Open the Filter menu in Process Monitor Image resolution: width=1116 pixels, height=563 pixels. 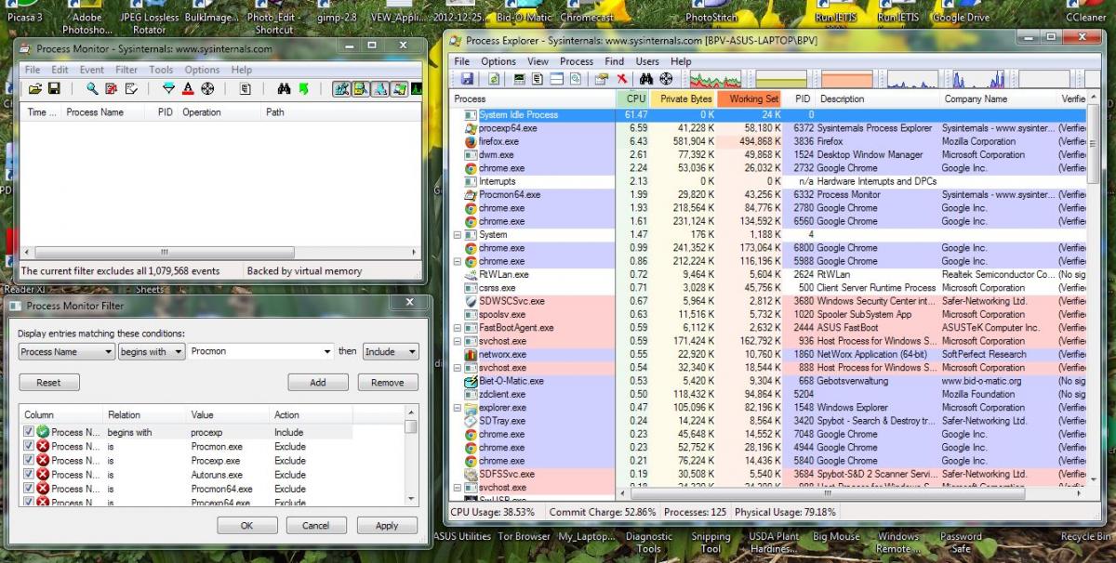pos(126,70)
